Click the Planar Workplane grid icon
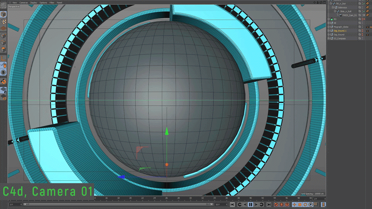The image size is (372, 209). click(3, 97)
